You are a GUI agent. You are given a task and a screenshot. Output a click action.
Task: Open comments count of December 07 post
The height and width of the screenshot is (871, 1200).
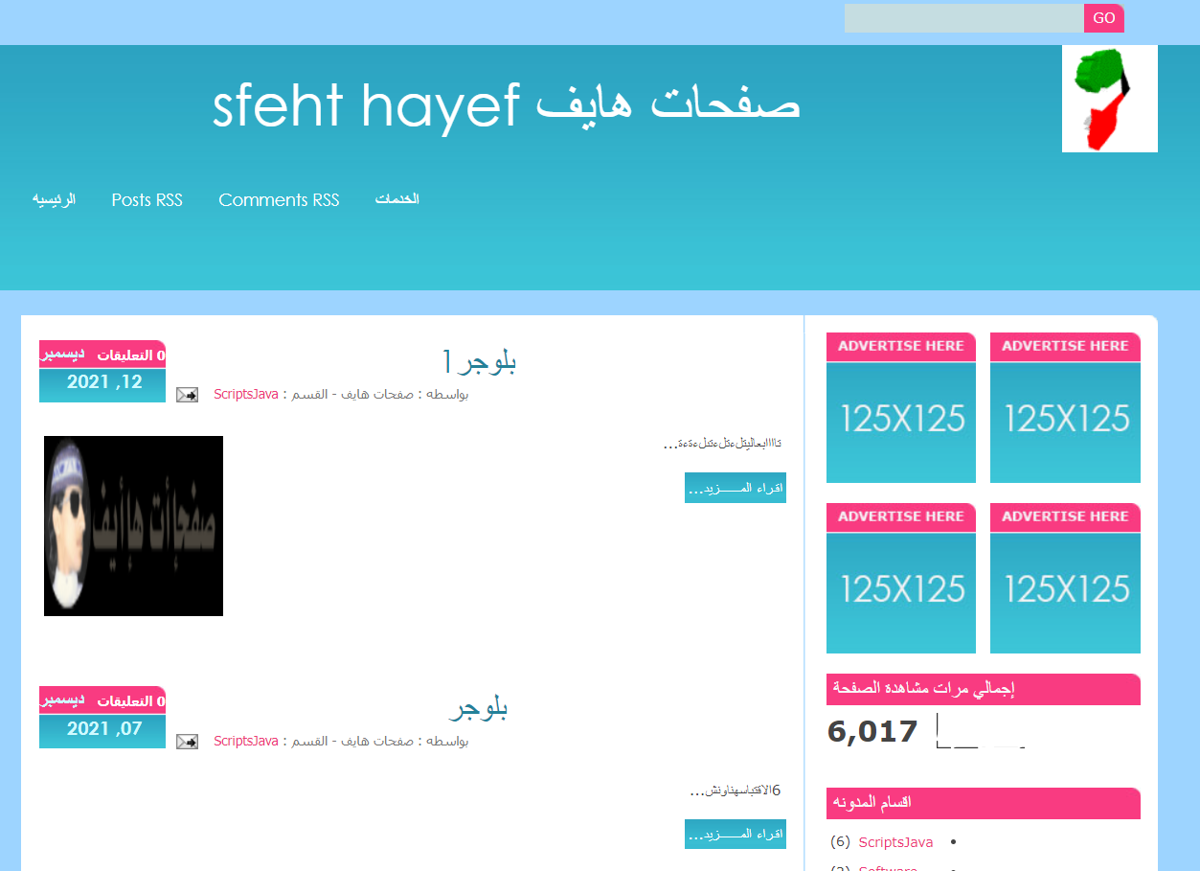tap(131, 701)
